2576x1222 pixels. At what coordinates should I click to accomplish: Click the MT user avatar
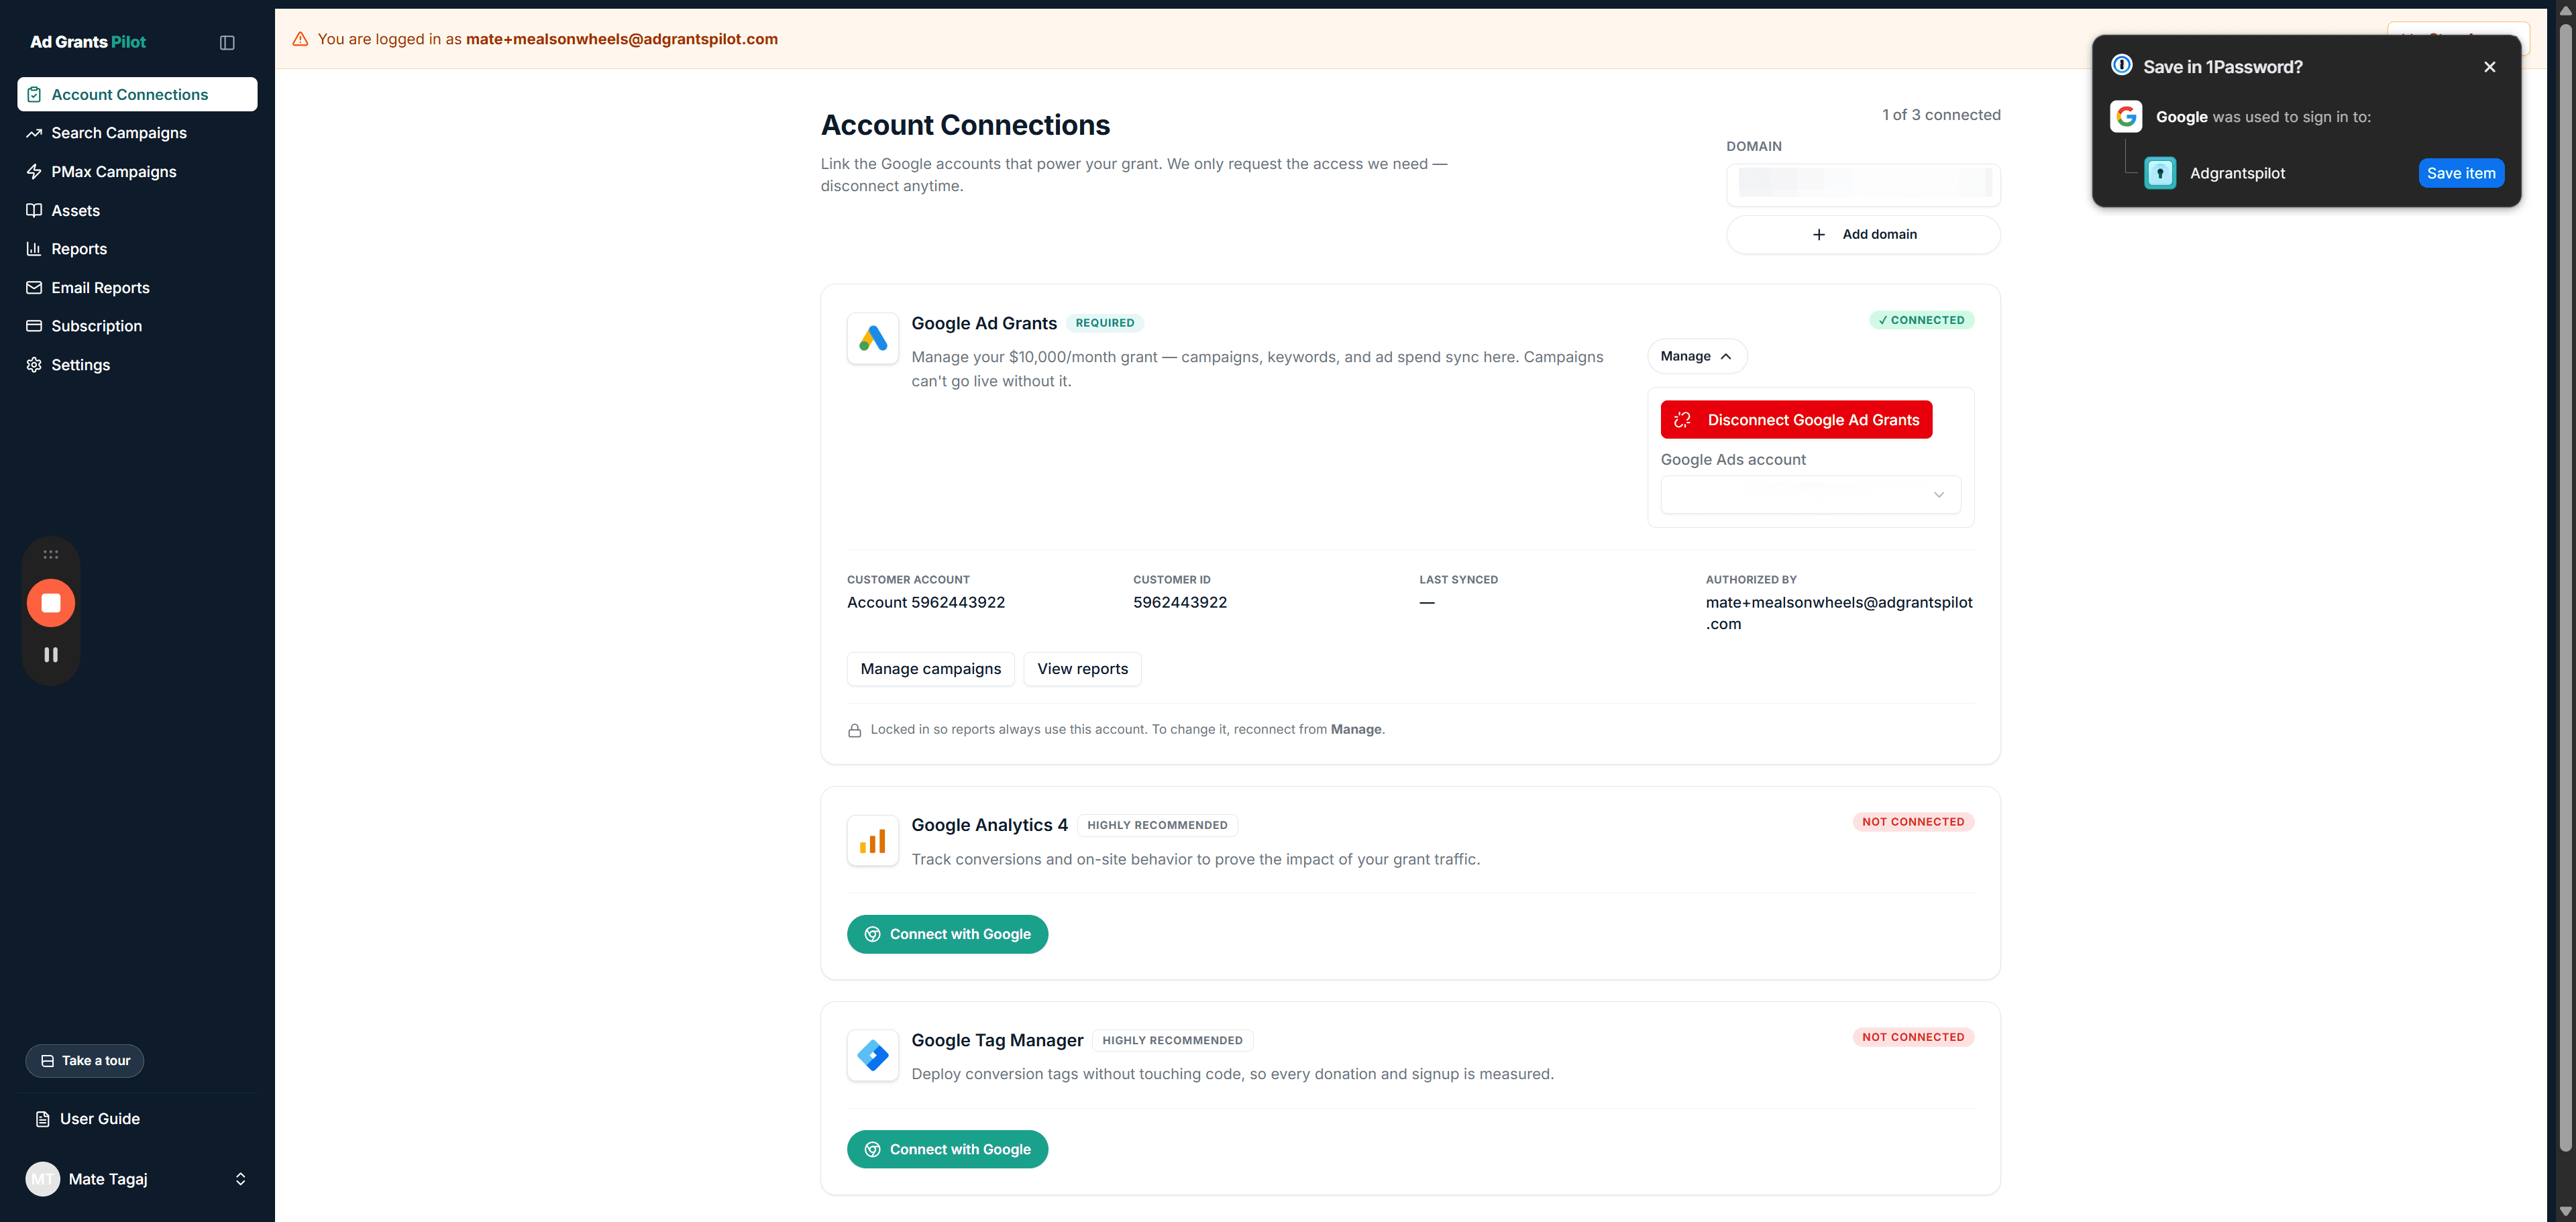tap(43, 1179)
